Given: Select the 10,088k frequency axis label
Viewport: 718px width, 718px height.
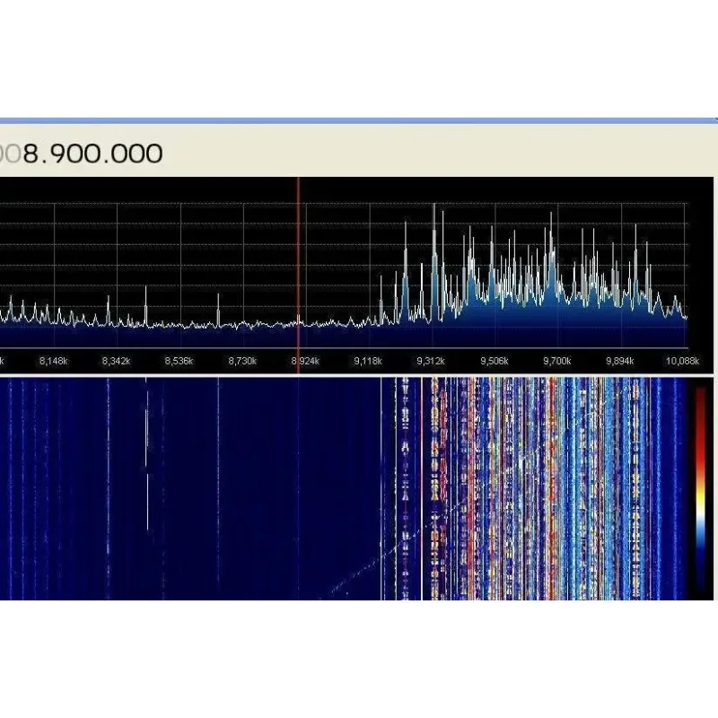Looking at the screenshot, I should [682, 362].
